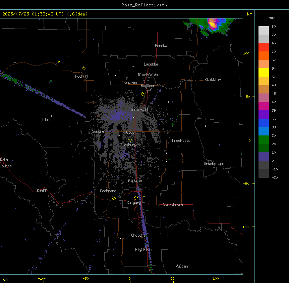Click the magenta swatch between 42 and 39 dBZ
This screenshot has height=283, width=289.
[x=264, y=106]
